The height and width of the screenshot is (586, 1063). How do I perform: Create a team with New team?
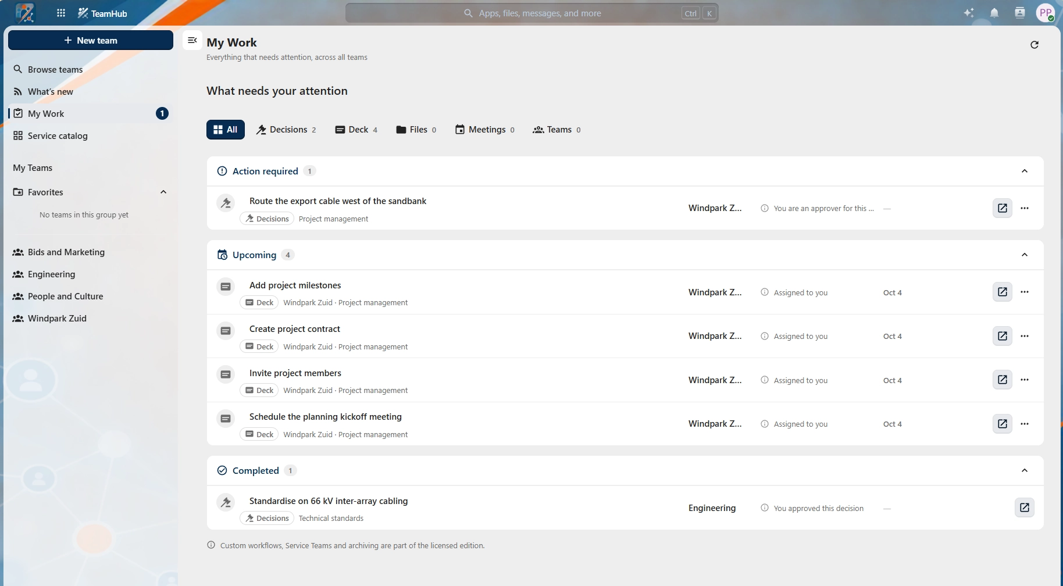91,40
